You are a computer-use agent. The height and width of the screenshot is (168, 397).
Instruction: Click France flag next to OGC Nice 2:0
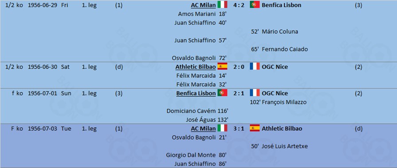[255, 67]
